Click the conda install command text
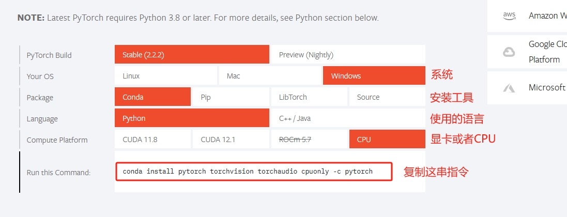The height and width of the screenshot is (217, 567). pyautogui.click(x=248, y=171)
